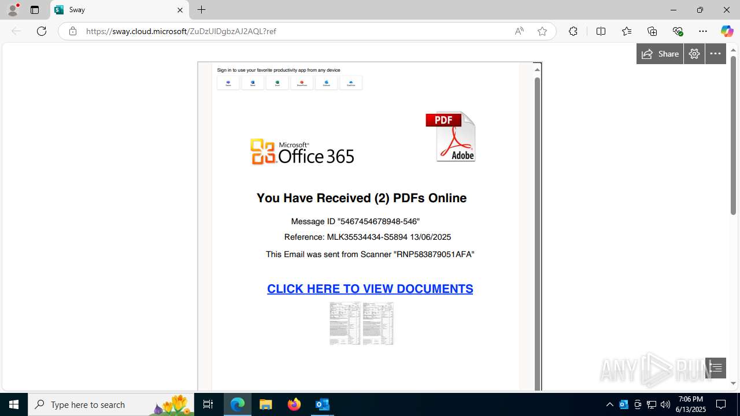The image size is (740, 416).
Task: Show hidden system tray icons
Action: coord(609,404)
